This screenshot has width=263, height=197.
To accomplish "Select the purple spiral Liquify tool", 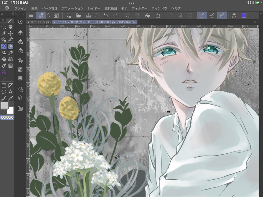I will pyautogui.click(x=4, y=72).
